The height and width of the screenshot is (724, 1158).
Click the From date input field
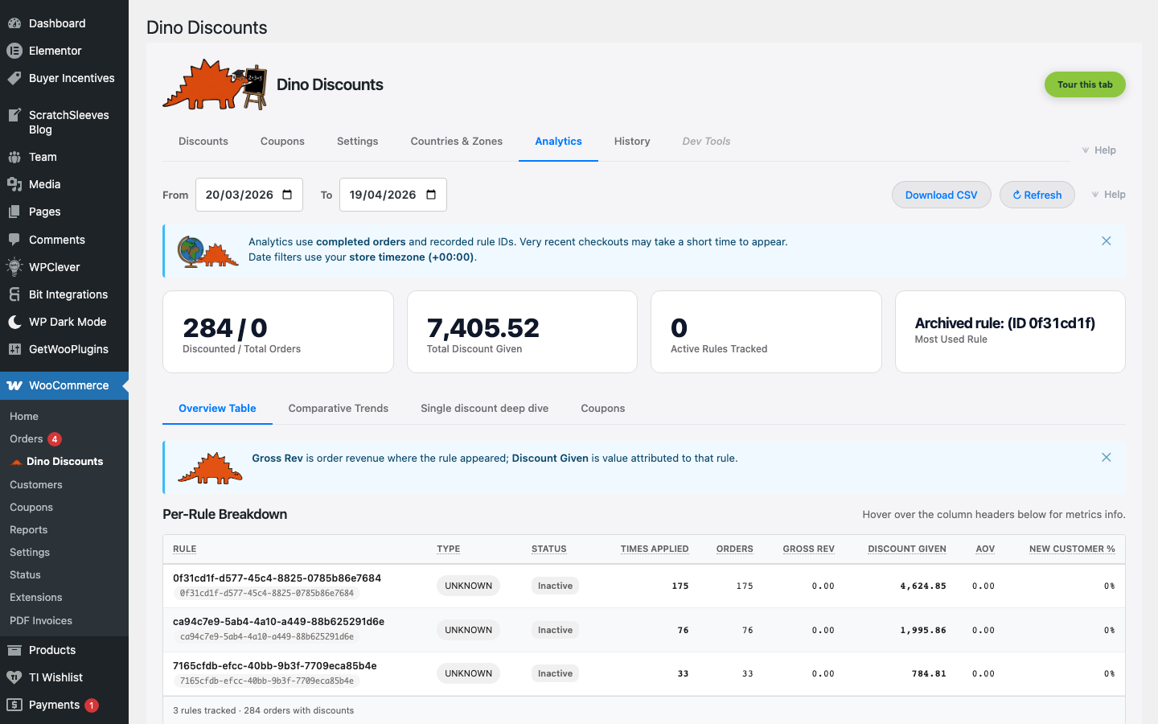(249, 195)
